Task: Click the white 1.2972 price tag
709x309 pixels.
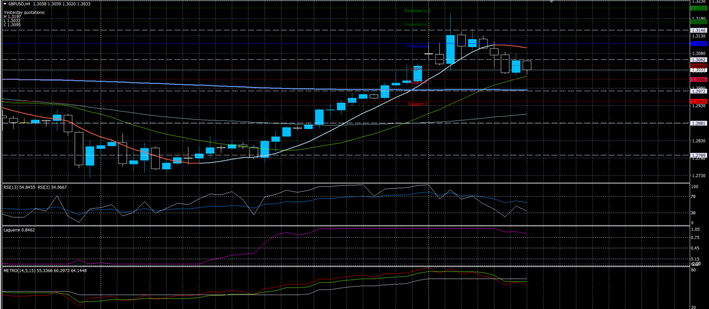Action: 699,91
